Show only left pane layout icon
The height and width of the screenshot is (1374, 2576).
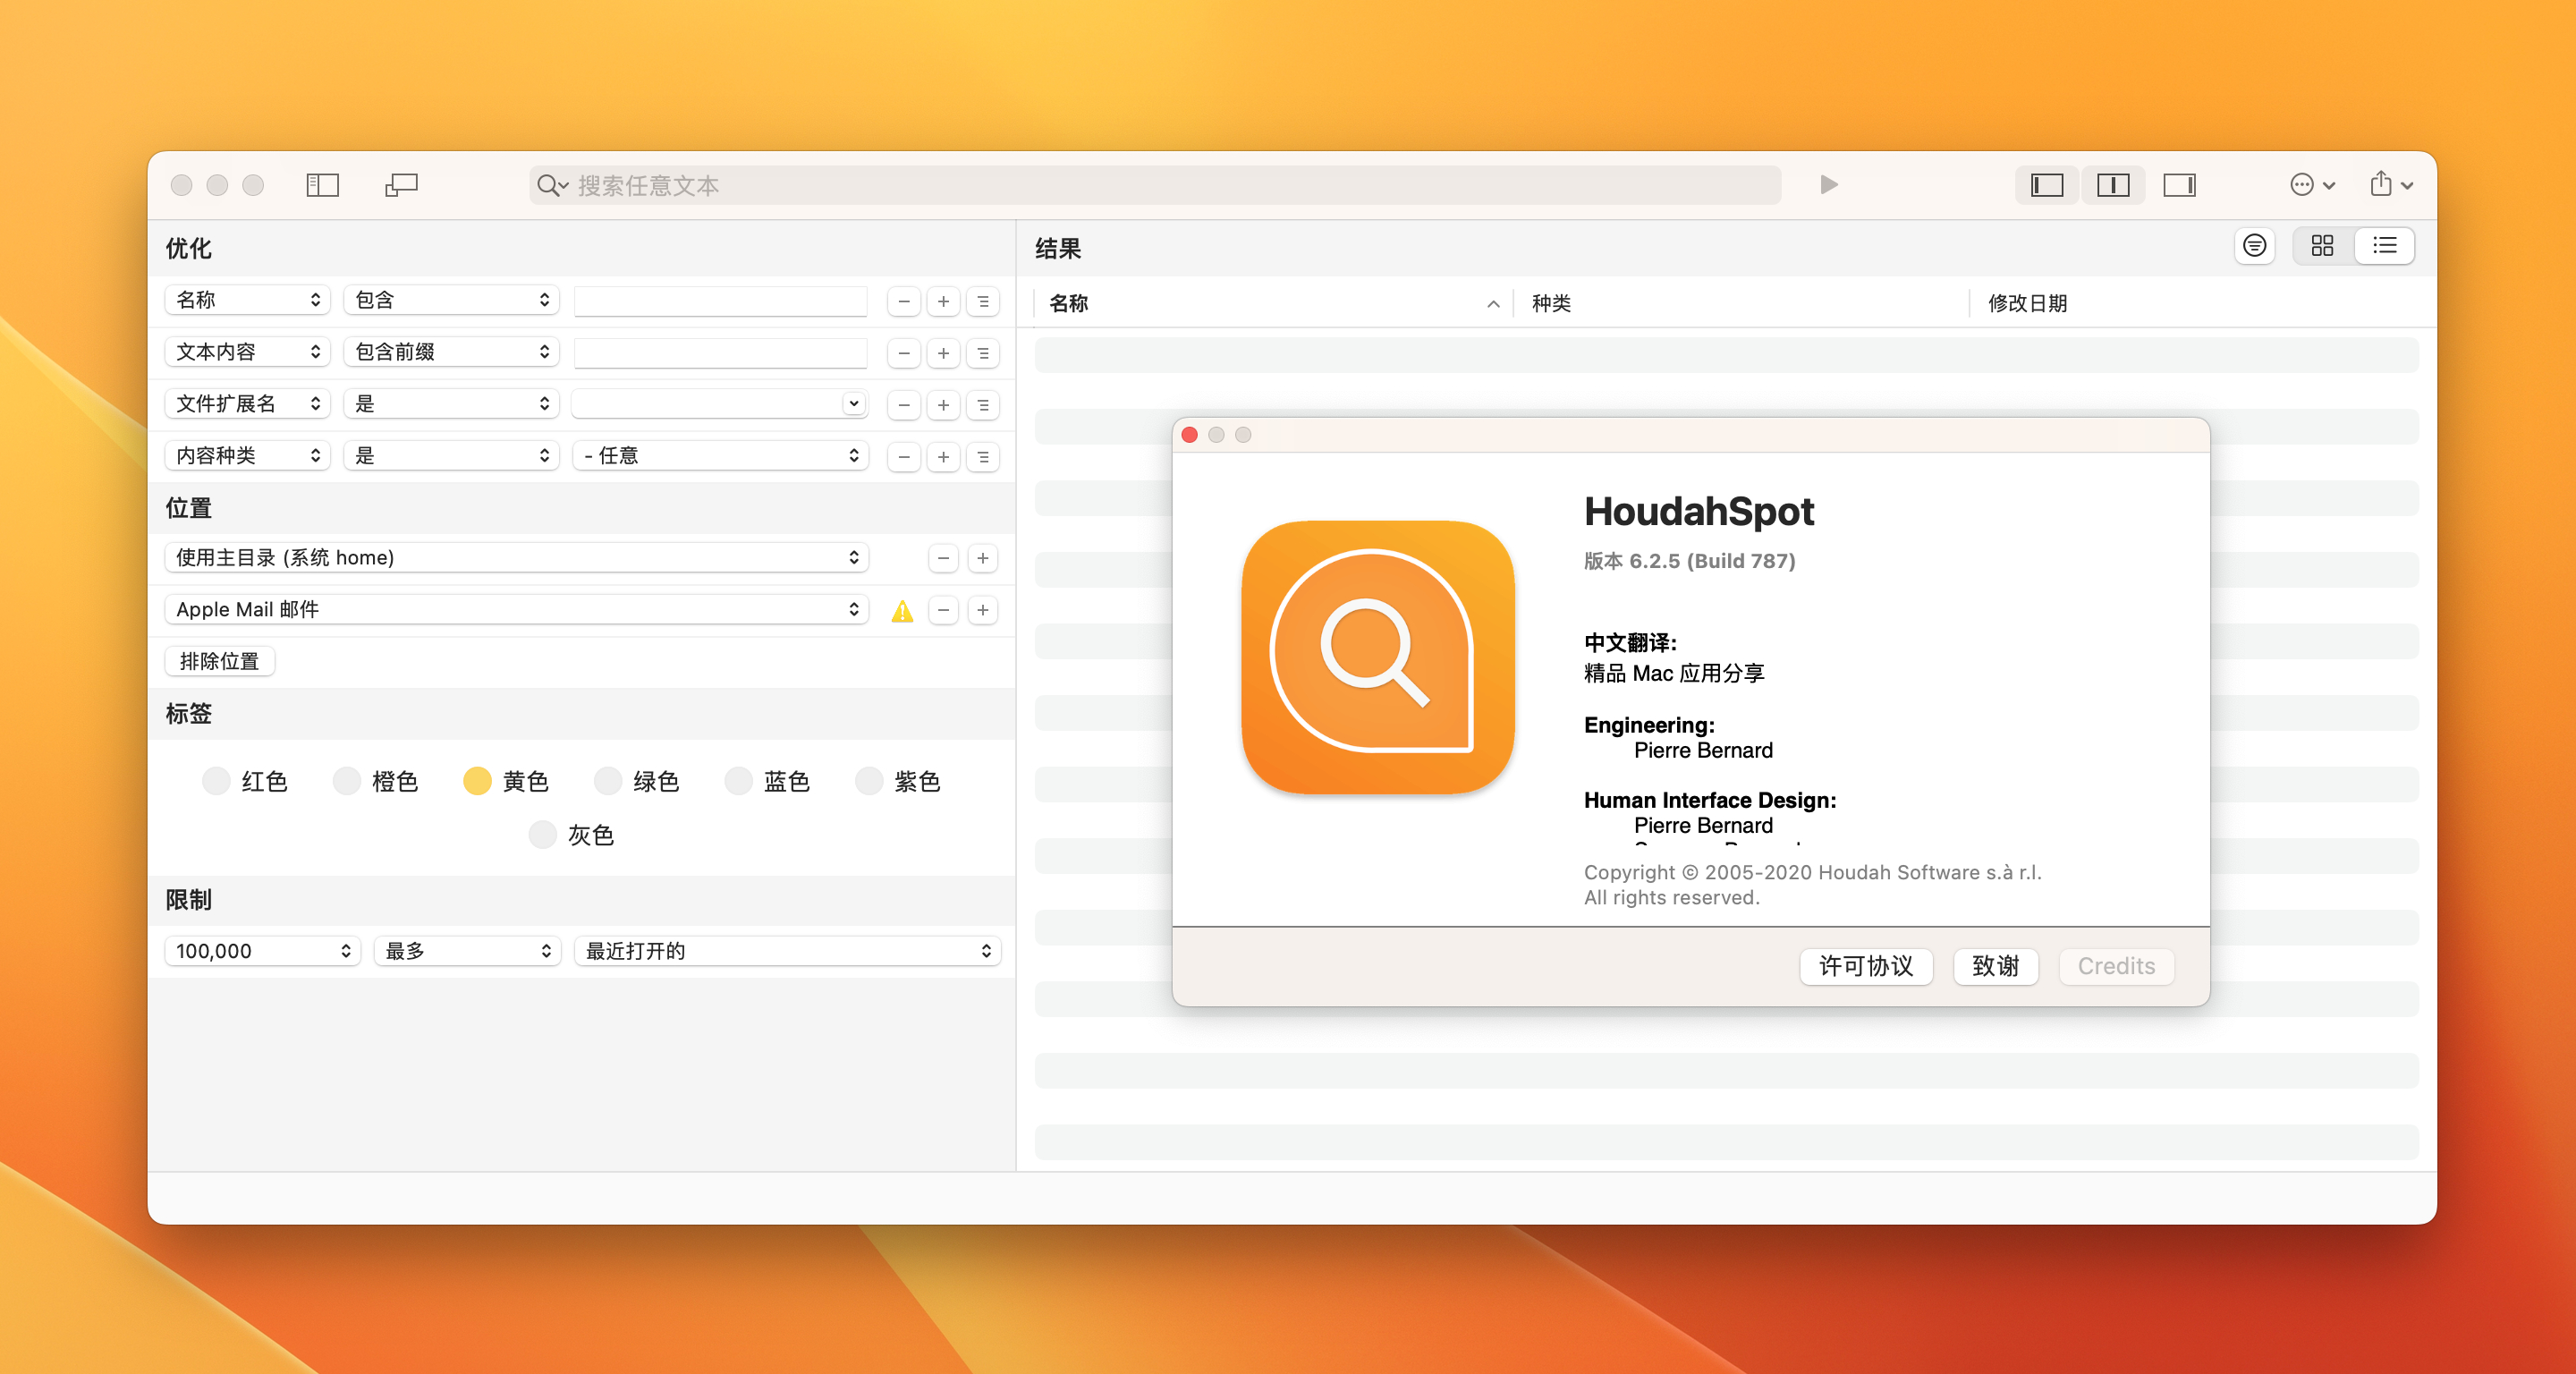click(x=2046, y=185)
